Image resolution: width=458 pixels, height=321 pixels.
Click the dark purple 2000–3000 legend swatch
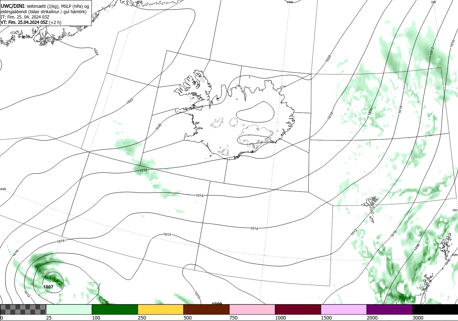(390, 309)
